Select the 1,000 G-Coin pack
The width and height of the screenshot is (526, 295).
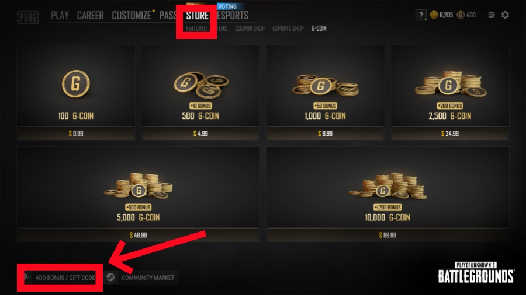[x=325, y=93]
